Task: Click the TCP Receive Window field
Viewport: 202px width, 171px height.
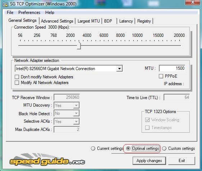Action: (x=66, y=97)
